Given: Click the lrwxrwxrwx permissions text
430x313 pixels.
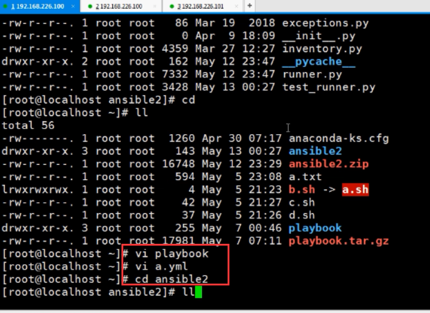Looking at the screenshot, I should point(38,190).
